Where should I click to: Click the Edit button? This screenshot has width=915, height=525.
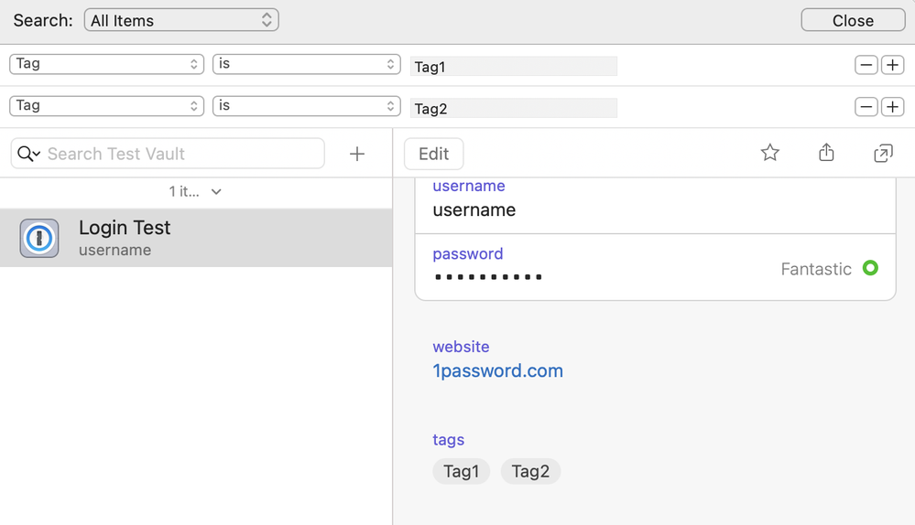[433, 154]
